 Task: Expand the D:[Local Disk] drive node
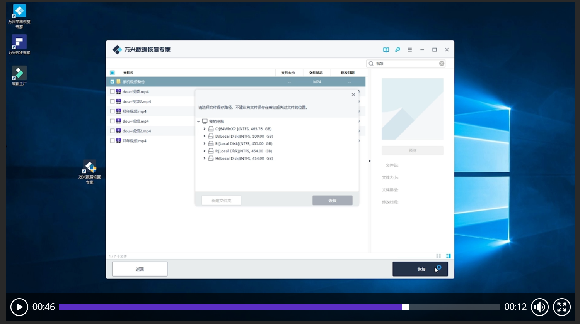(205, 136)
